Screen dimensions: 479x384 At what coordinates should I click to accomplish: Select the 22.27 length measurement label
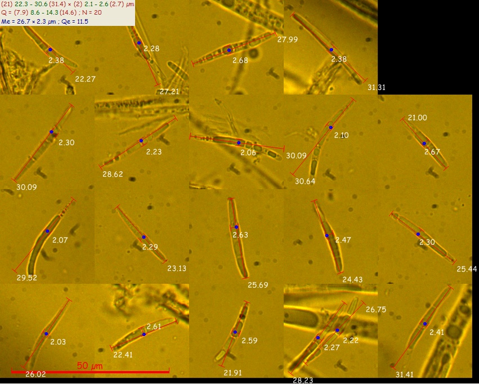click(85, 79)
